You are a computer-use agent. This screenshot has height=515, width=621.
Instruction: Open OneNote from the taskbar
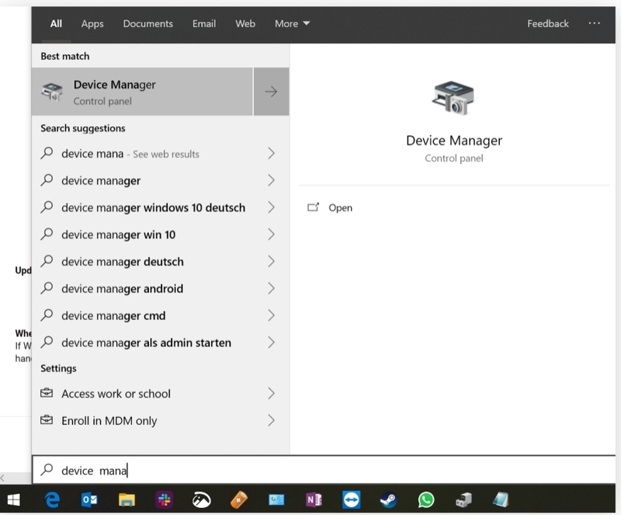314,500
